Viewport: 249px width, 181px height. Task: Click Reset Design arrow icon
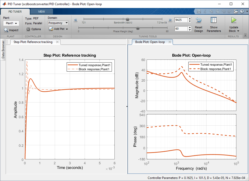(x=199, y=20)
